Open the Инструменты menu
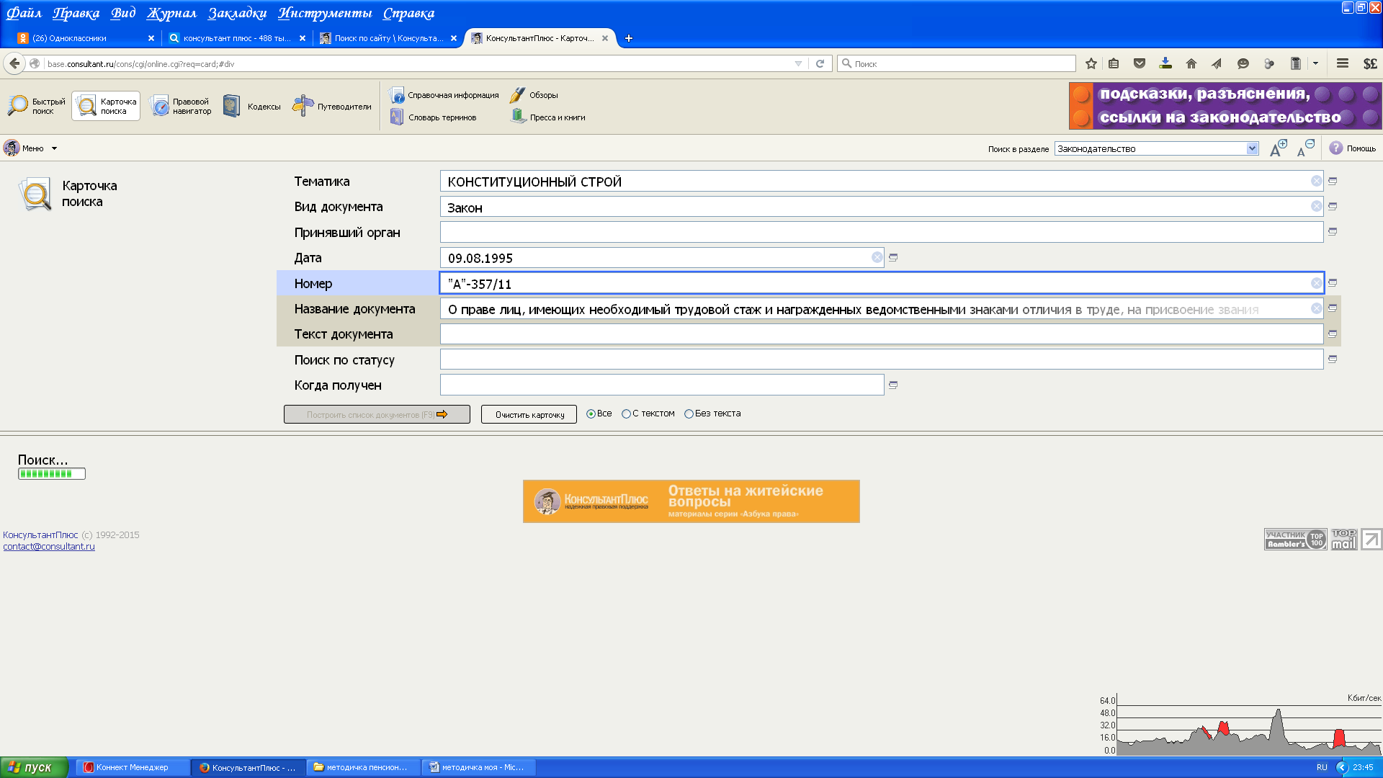 [x=325, y=13]
